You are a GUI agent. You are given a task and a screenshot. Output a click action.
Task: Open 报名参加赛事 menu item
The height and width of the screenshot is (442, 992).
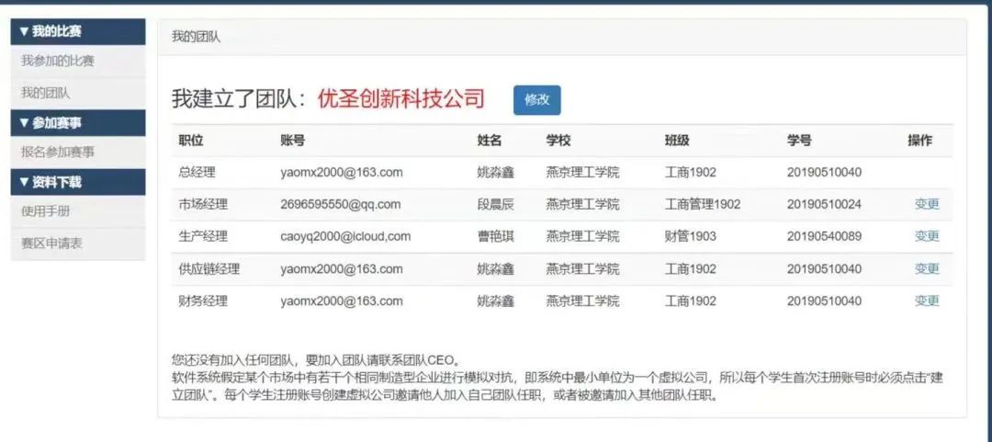tap(58, 152)
